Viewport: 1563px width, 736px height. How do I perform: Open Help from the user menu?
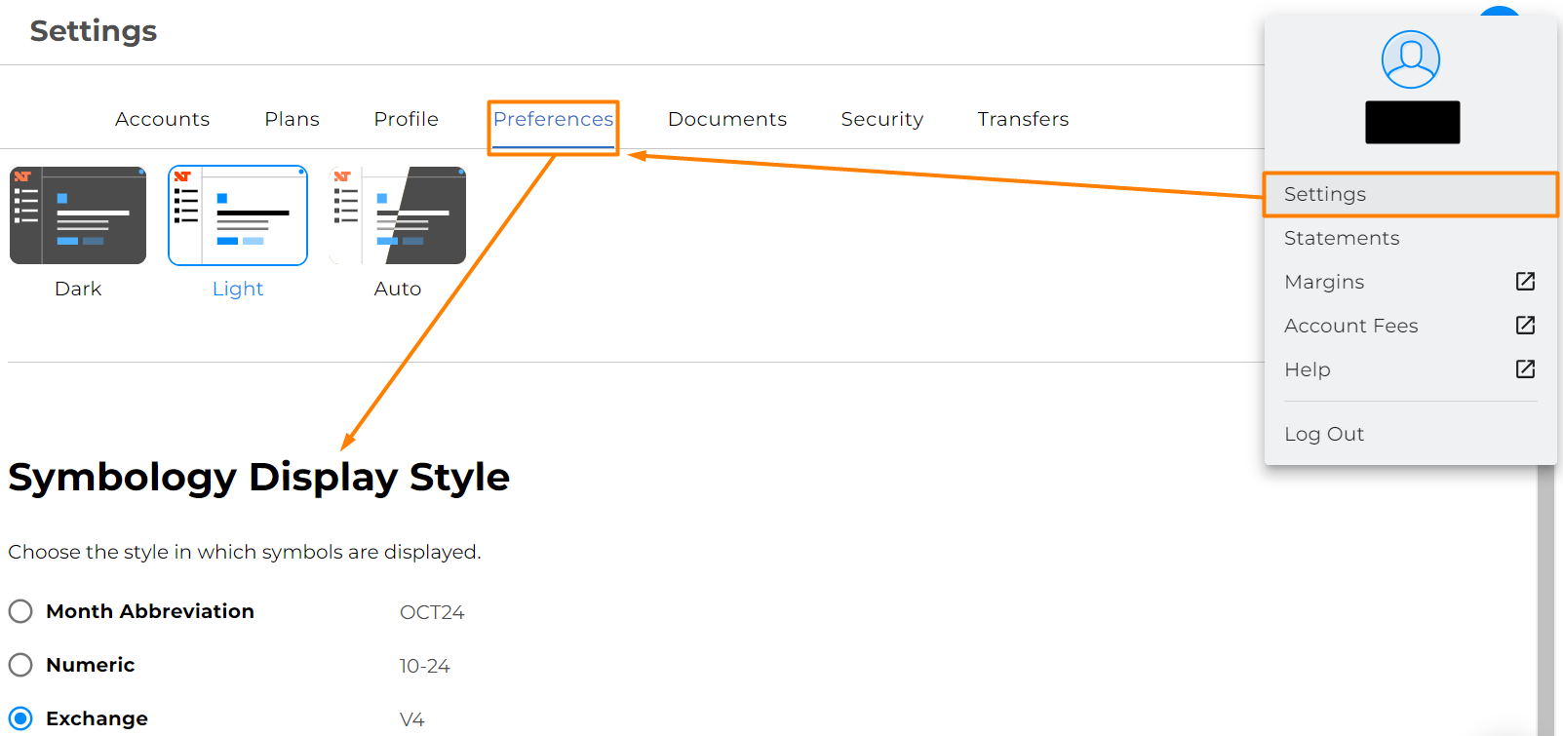tap(1411, 369)
